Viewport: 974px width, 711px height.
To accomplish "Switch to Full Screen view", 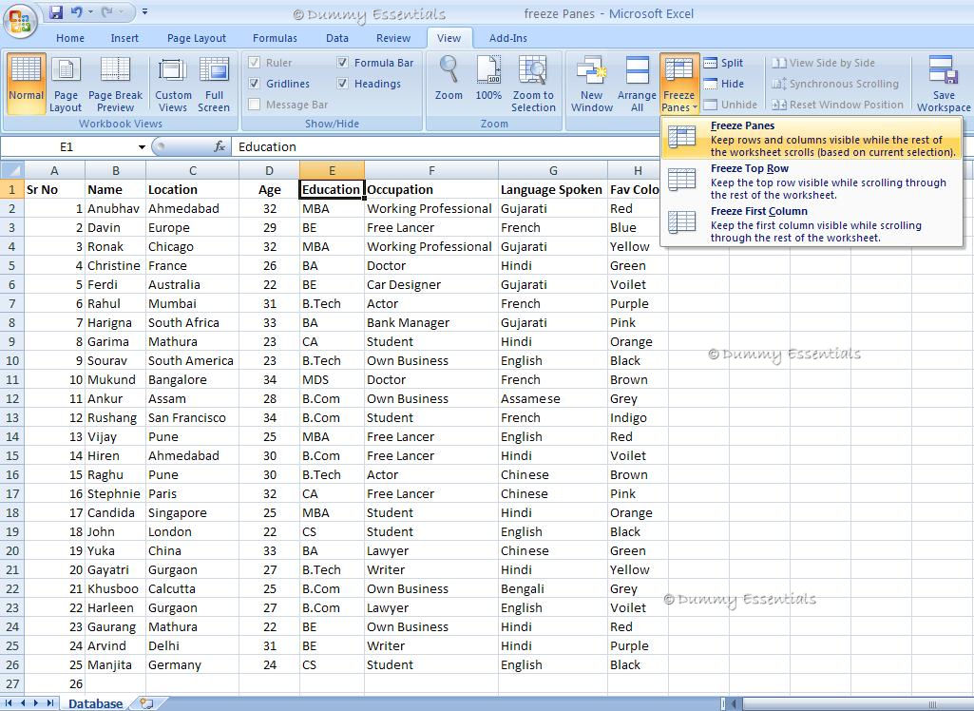I will tap(214, 84).
